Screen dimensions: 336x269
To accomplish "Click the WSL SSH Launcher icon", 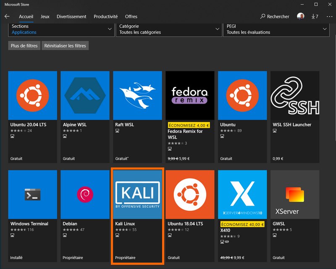I will coord(295,95).
